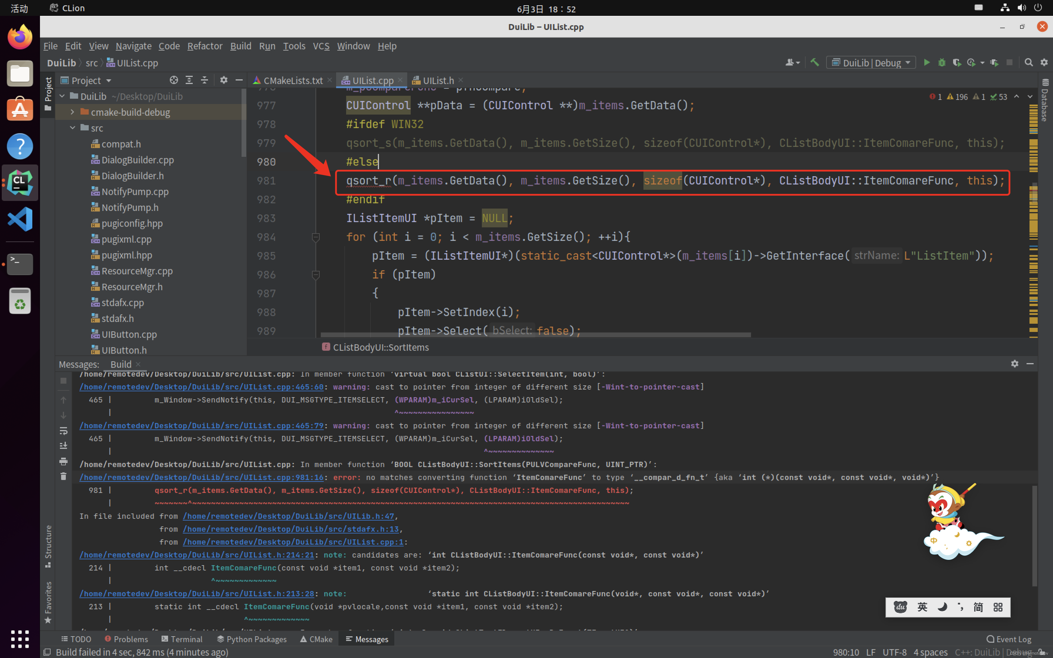
Task: Start debugging with the green bug icon
Action: point(942,63)
